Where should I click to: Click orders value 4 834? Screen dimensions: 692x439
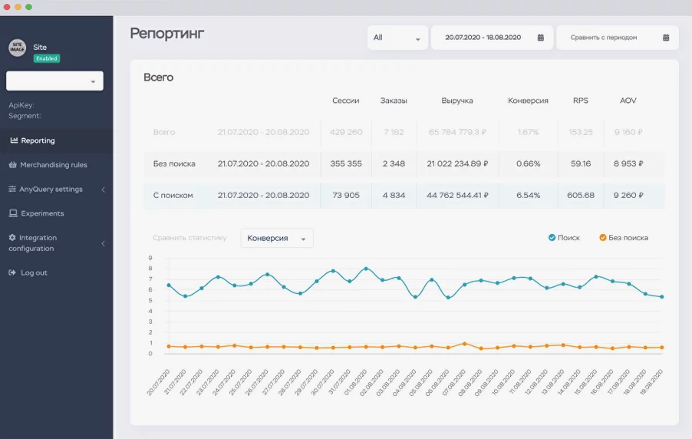point(394,195)
